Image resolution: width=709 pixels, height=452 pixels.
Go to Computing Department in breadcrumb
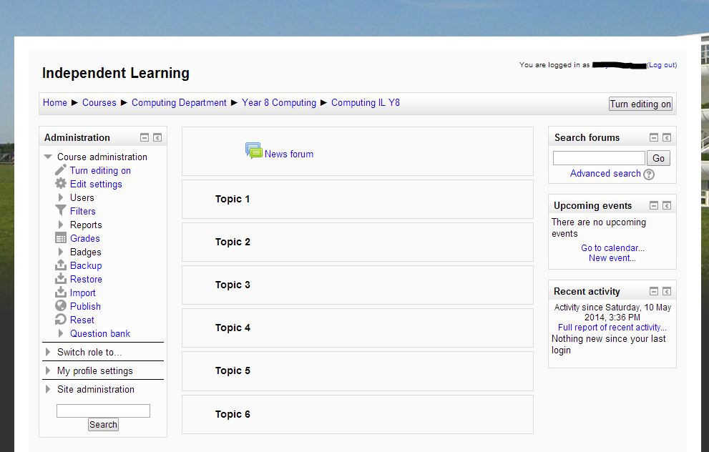(179, 102)
